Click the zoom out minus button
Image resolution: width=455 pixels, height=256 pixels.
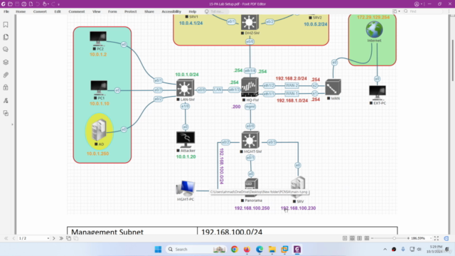click(373, 238)
